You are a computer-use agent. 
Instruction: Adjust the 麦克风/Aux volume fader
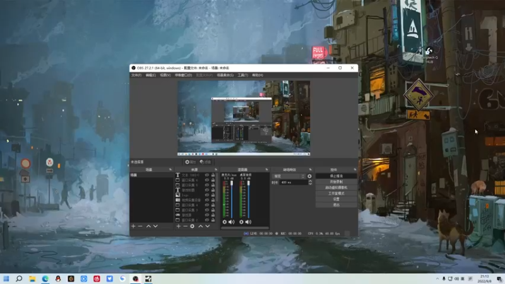click(x=232, y=183)
